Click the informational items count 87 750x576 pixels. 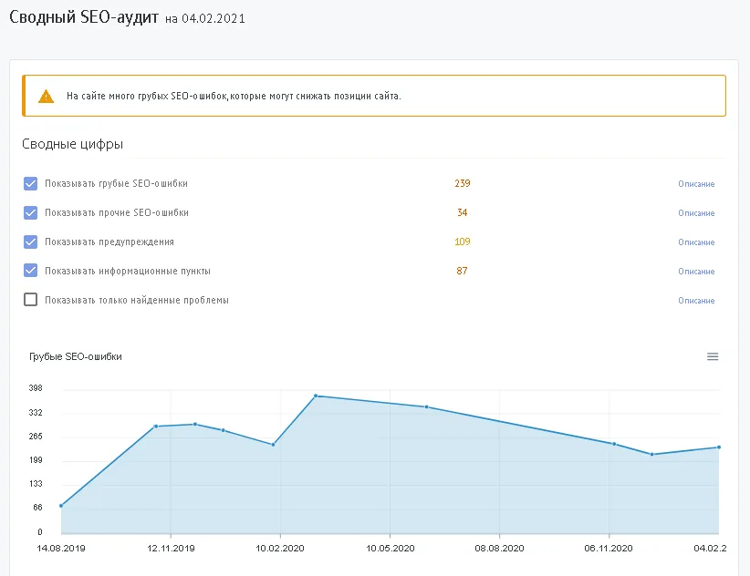[462, 271]
